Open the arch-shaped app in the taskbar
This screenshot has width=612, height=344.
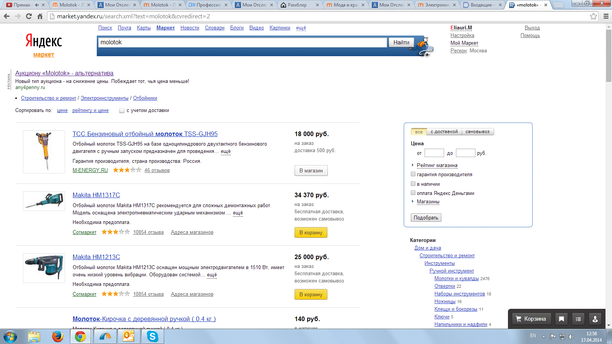105,336
